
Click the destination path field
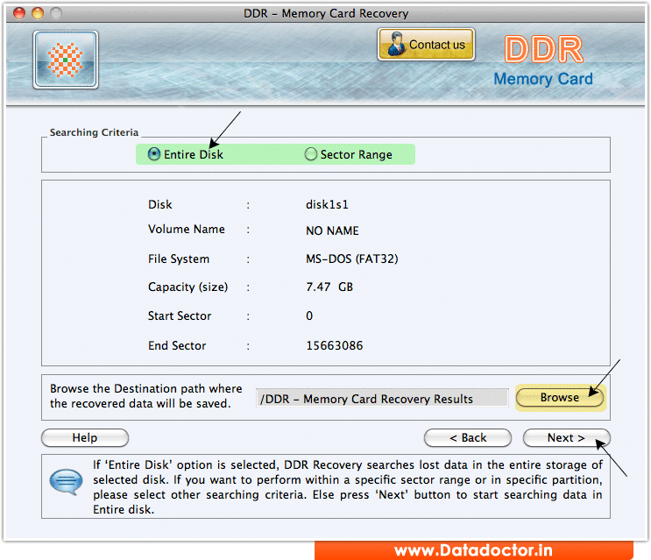(382, 399)
